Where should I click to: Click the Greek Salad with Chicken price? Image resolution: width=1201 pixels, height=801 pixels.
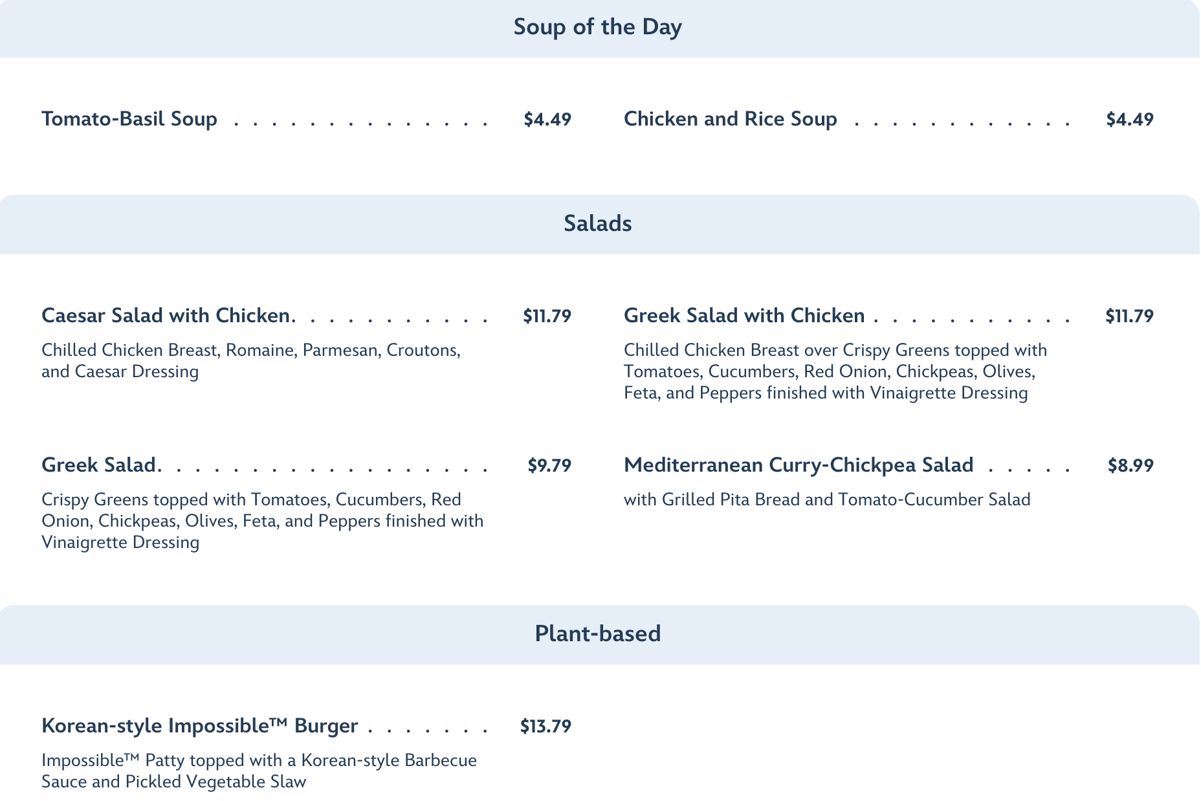pyautogui.click(x=1129, y=316)
